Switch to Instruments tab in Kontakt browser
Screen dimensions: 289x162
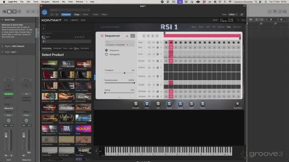point(47,48)
